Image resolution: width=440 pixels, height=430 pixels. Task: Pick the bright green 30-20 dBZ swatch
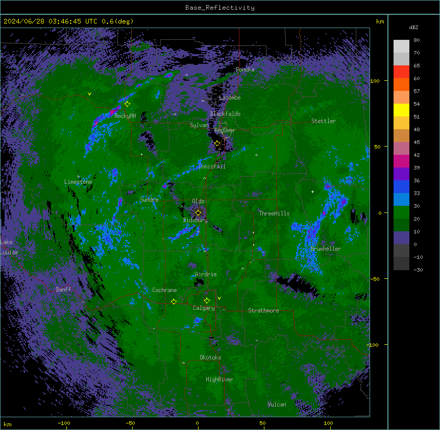coord(401,212)
